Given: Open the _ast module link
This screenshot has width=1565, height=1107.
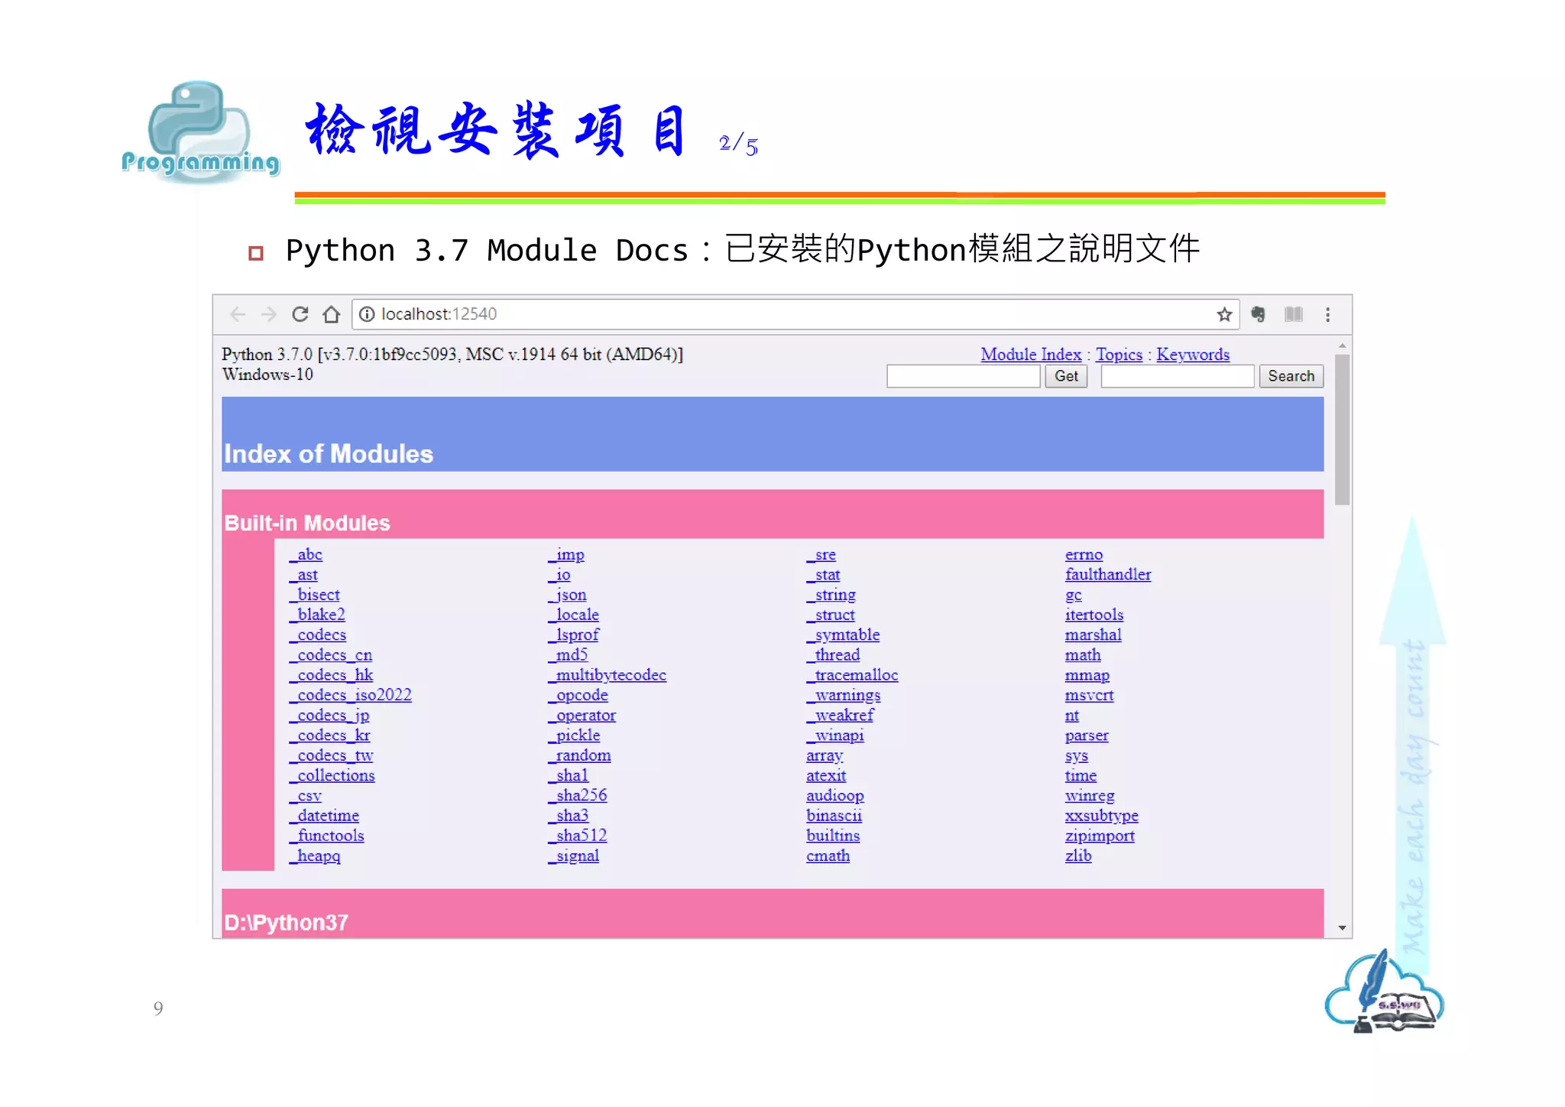Looking at the screenshot, I should (x=303, y=575).
